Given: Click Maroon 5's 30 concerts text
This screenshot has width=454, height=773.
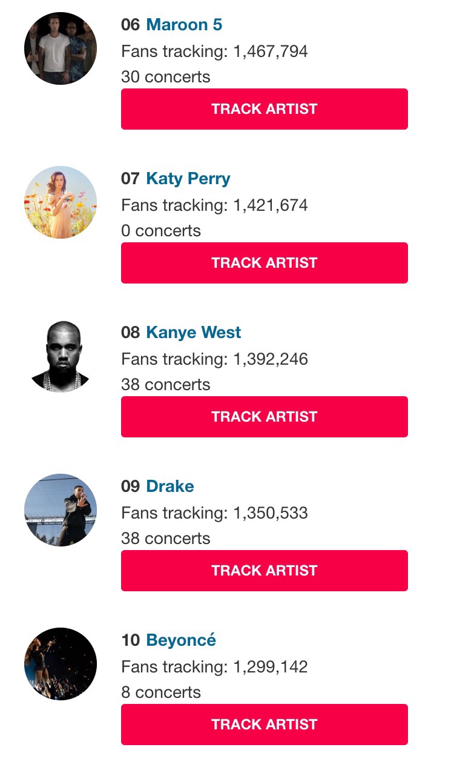Looking at the screenshot, I should (166, 77).
